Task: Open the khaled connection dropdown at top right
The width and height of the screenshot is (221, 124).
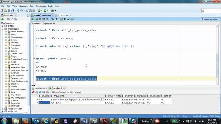Action: (210, 19)
